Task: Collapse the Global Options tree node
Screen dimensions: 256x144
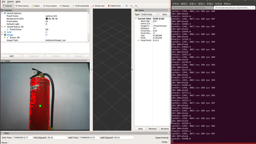Action: (2, 13)
